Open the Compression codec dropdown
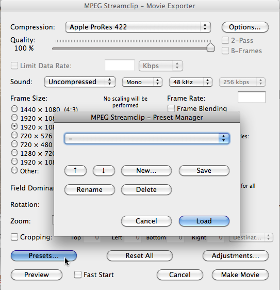Viewport: 280px width, 290px height. tap(138, 27)
